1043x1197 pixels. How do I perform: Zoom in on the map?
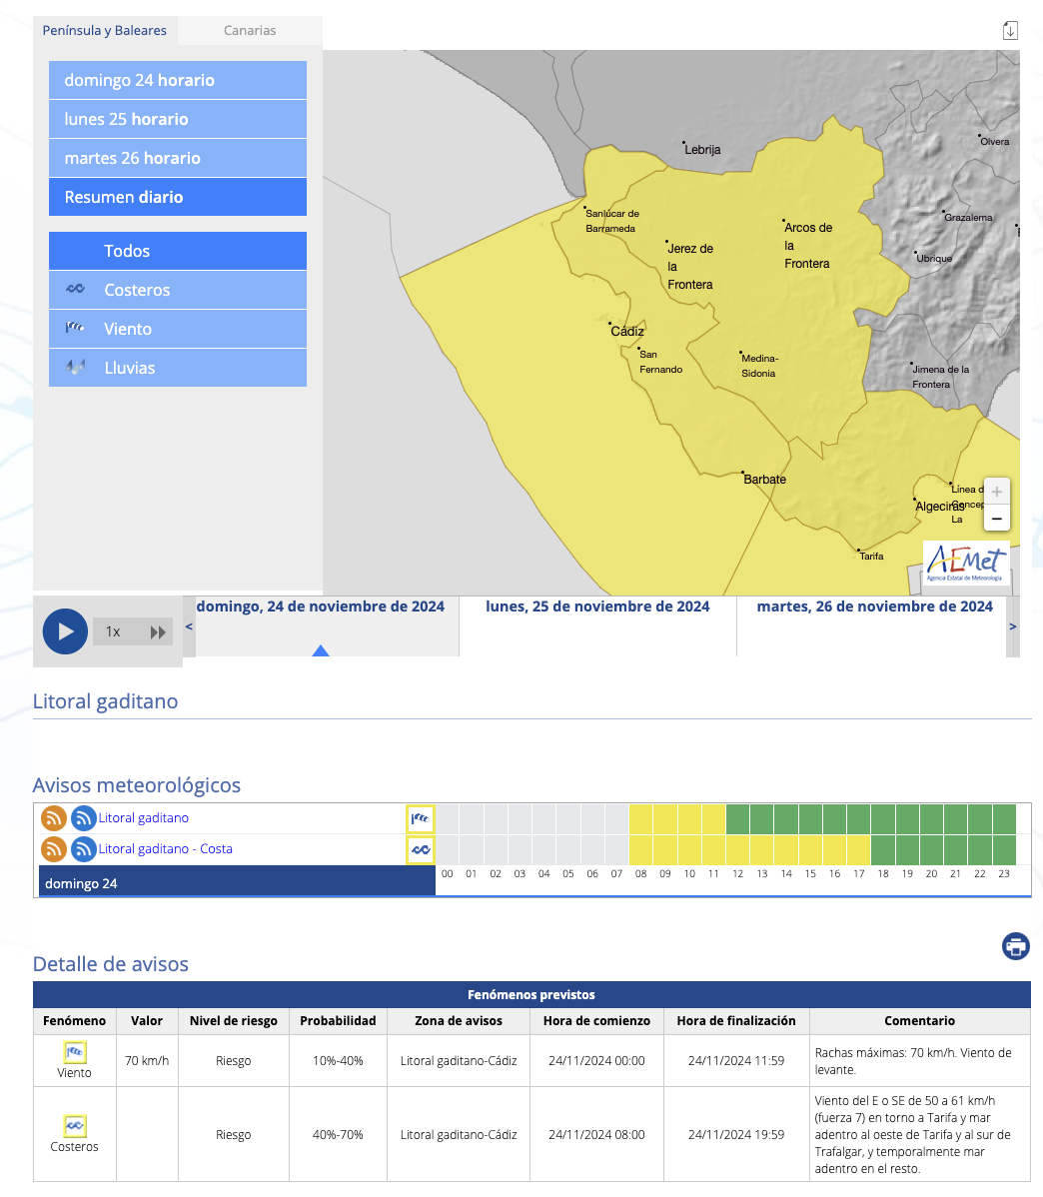pos(996,492)
